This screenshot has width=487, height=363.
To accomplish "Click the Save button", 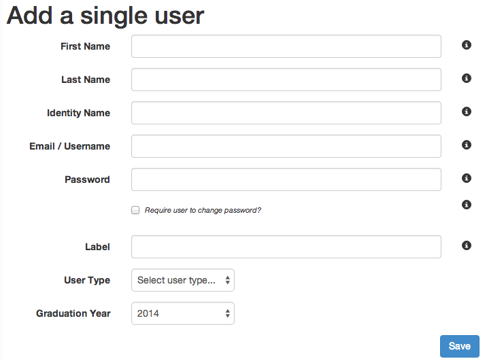I will point(459,346).
